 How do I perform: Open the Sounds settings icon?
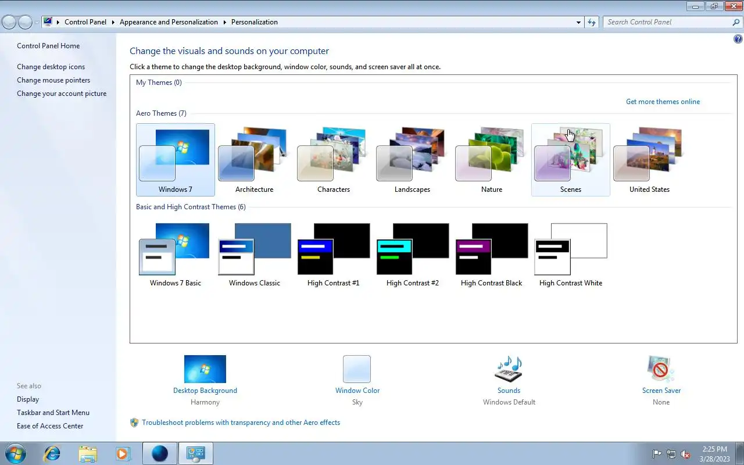pyautogui.click(x=509, y=369)
